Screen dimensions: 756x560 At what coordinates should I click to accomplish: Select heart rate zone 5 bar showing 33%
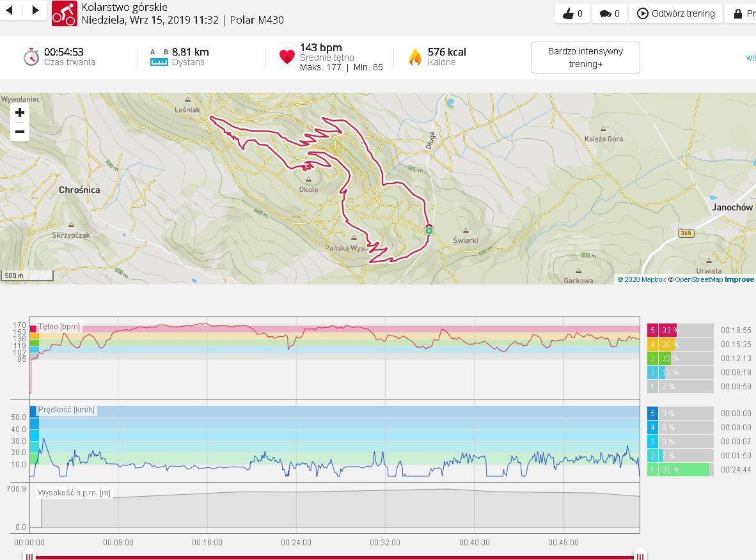coord(680,331)
